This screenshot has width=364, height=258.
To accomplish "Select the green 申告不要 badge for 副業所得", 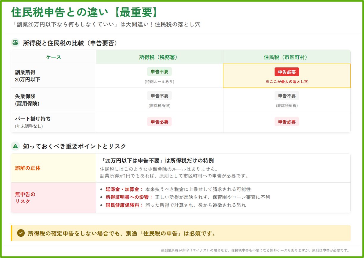I will tap(159, 72).
